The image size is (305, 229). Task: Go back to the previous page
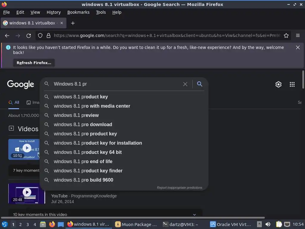tap(7, 36)
